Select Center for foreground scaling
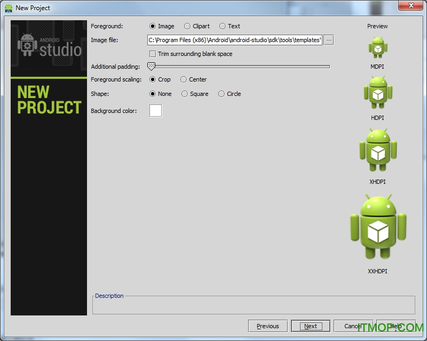Image resolution: width=427 pixels, height=341 pixels. [184, 79]
